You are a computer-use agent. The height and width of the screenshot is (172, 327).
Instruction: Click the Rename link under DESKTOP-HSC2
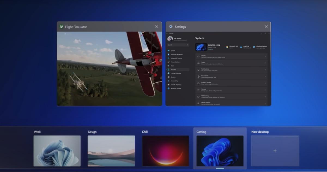[x=210, y=49]
